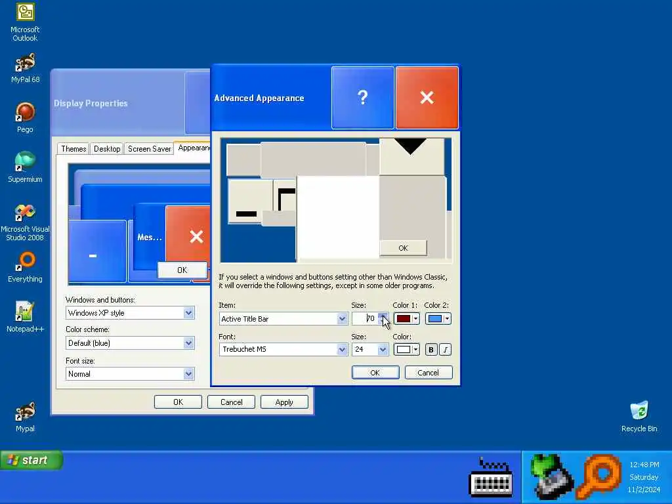Screen dimensions: 672x504
Task: Switch to the Screen Saver tab
Action: [149, 149]
